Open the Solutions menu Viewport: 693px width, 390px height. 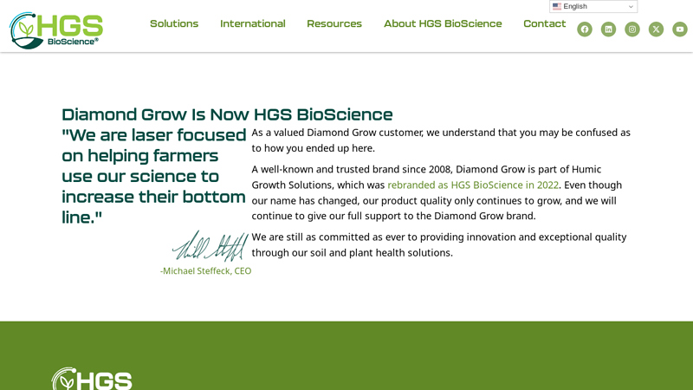(x=174, y=23)
